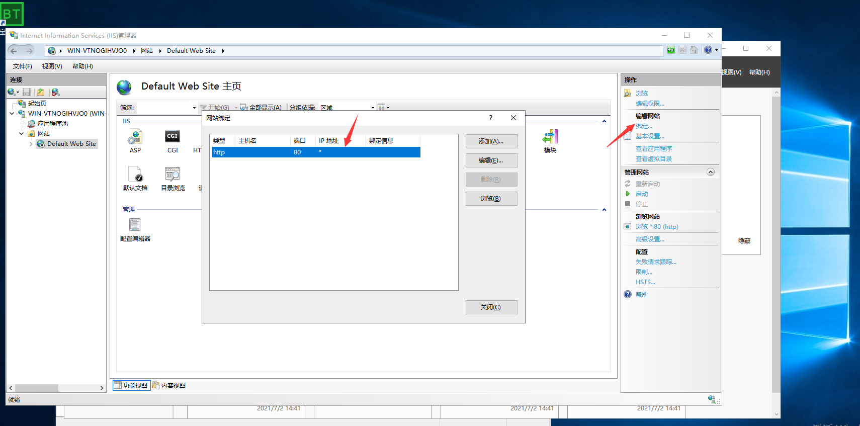Click 浏览 *:80 (http) link
The height and width of the screenshot is (426, 860).
click(x=657, y=227)
